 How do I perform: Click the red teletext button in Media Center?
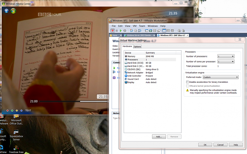[x=7, y=111]
